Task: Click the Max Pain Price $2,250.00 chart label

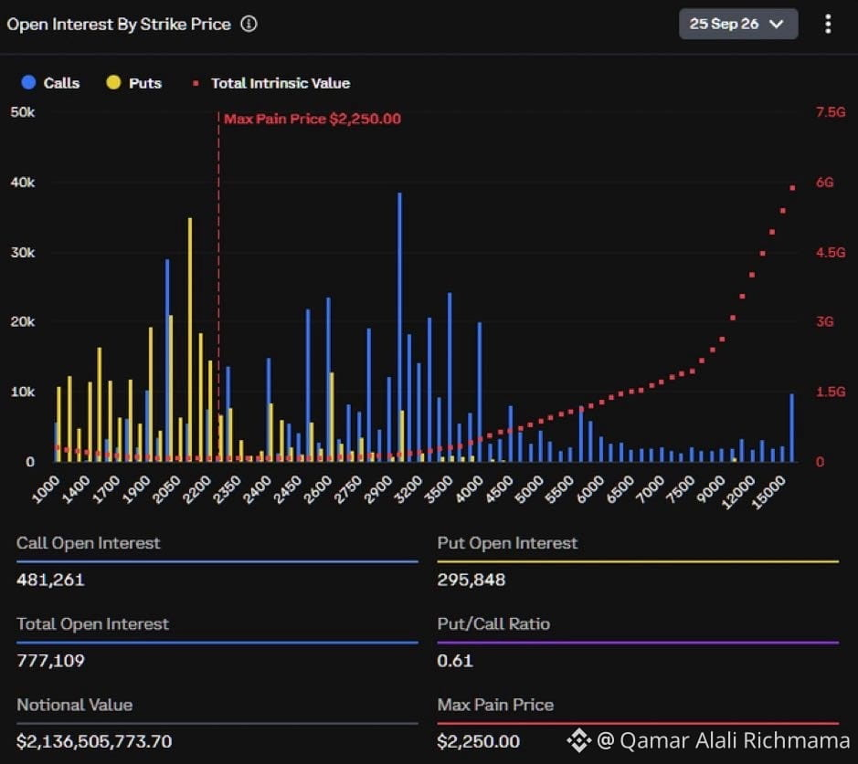Action: 312,120
